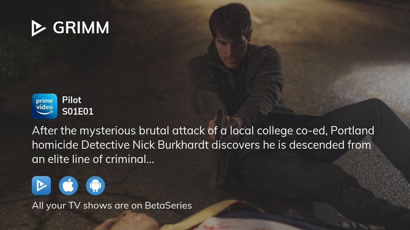Select the Pilot episode title
Image resolution: width=410 pixels, height=230 pixels.
tap(72, 100)
